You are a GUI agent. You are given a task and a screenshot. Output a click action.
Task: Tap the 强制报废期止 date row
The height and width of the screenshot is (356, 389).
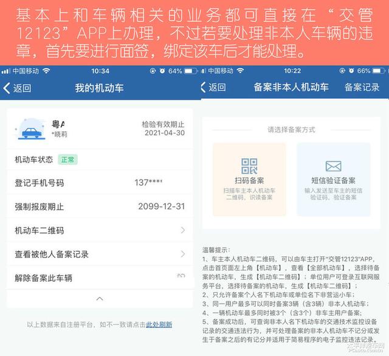100,206
